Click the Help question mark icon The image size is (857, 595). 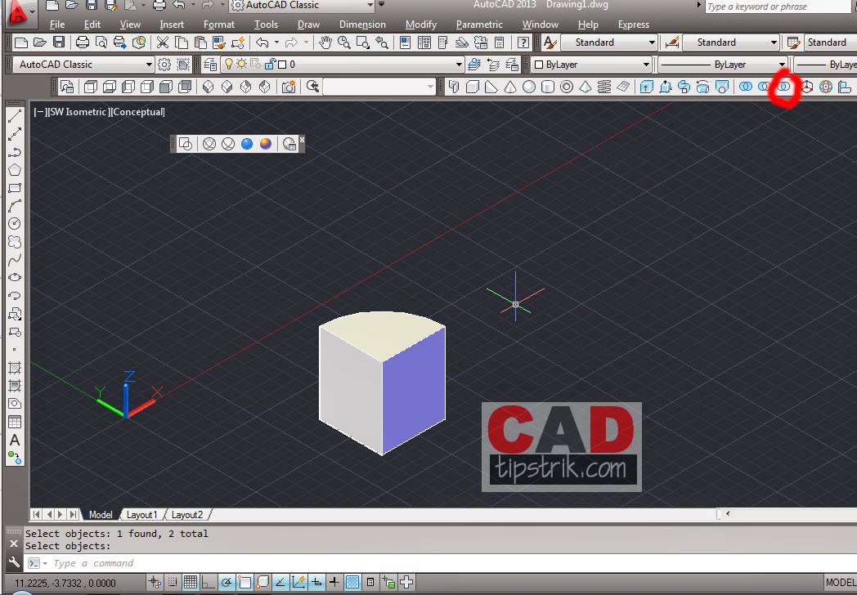click(523, 42)
